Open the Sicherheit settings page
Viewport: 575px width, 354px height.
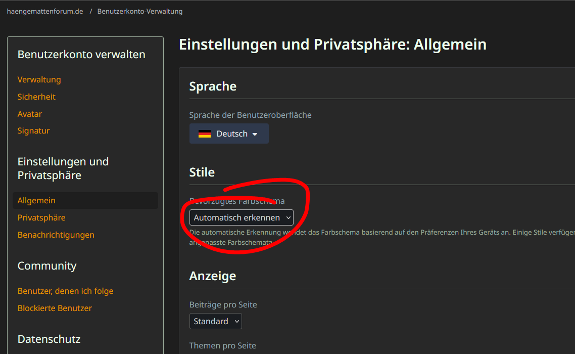click(36, 97)
